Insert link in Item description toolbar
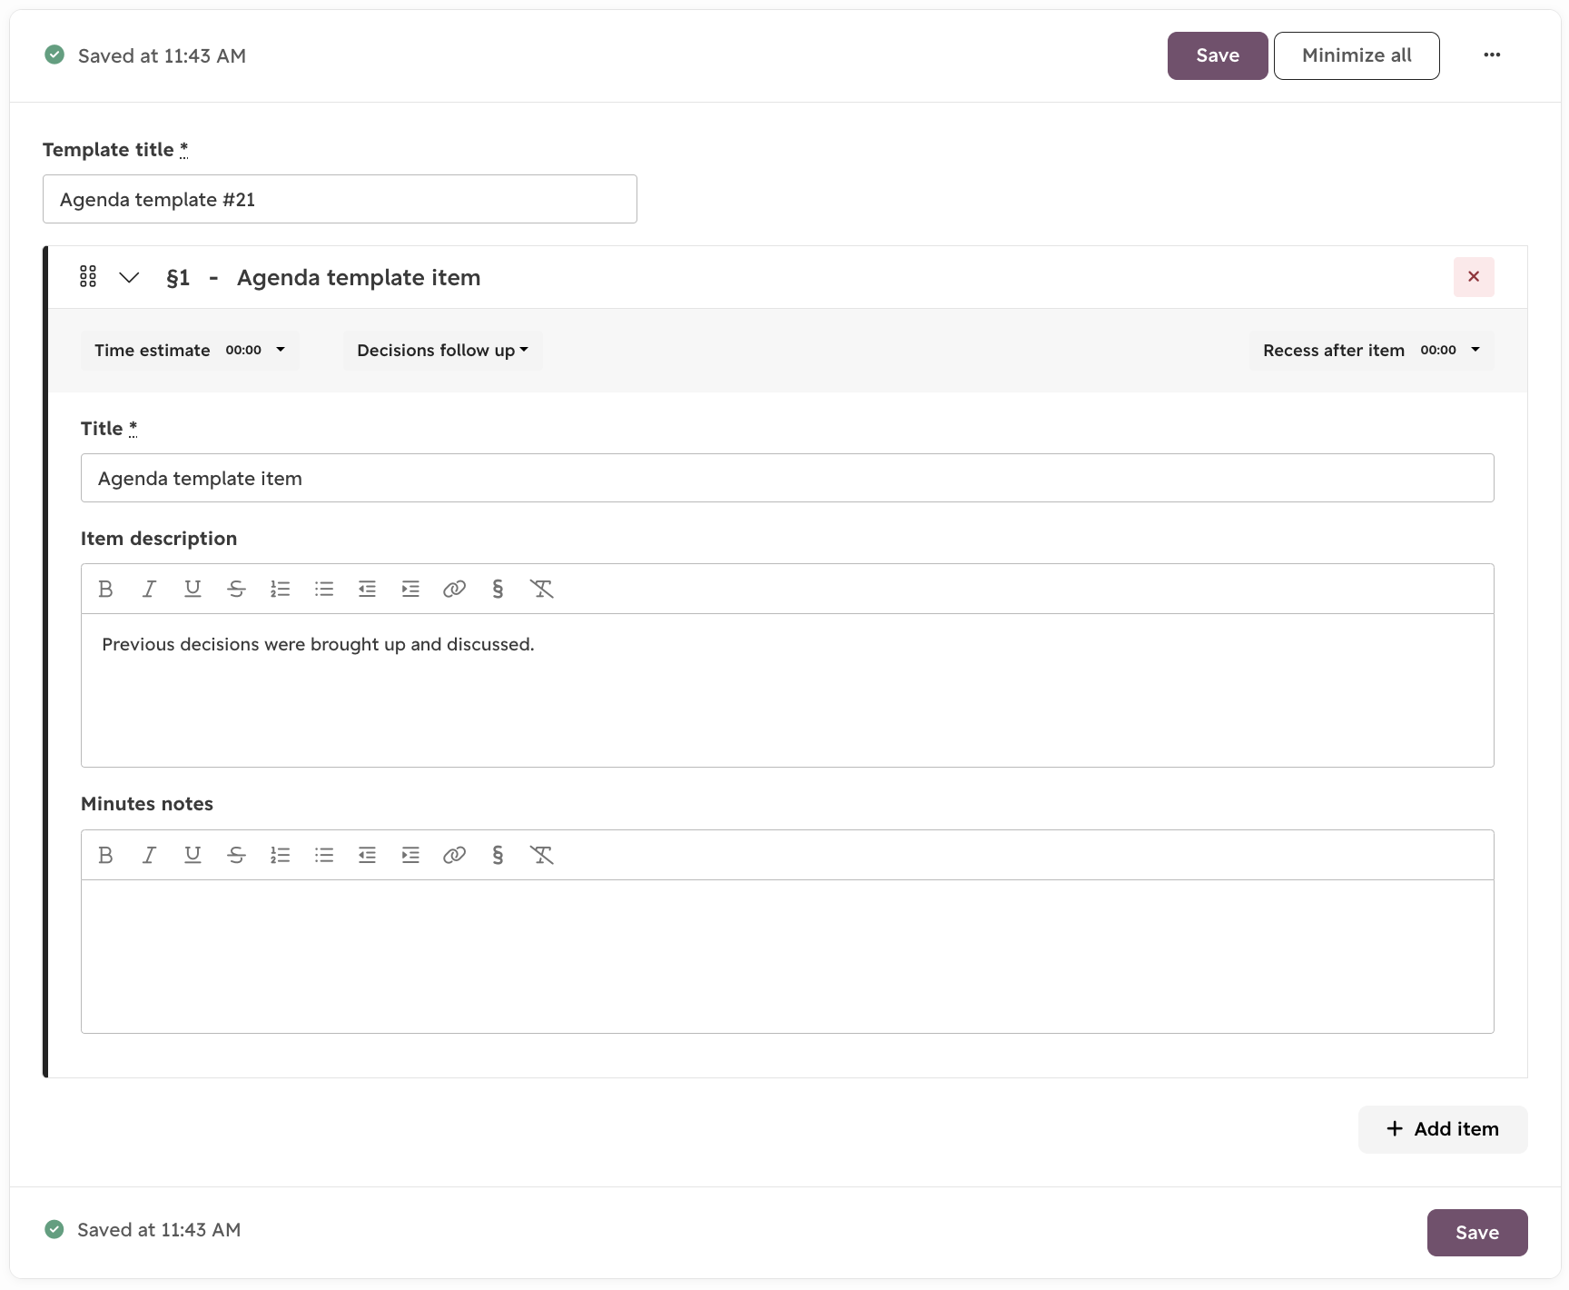 point(454,589)
